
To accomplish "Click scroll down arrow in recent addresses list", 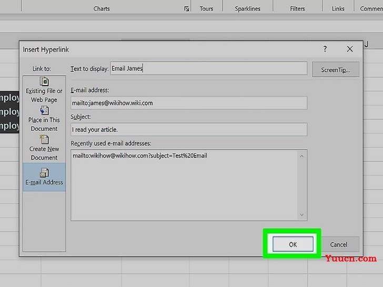I will pyautogui.click(x=301, y=215).
